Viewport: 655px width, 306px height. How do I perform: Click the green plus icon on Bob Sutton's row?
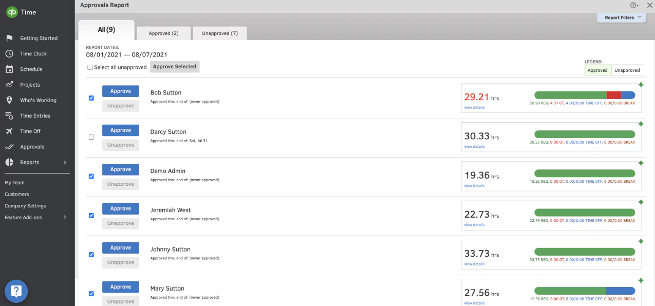[641, 84]
